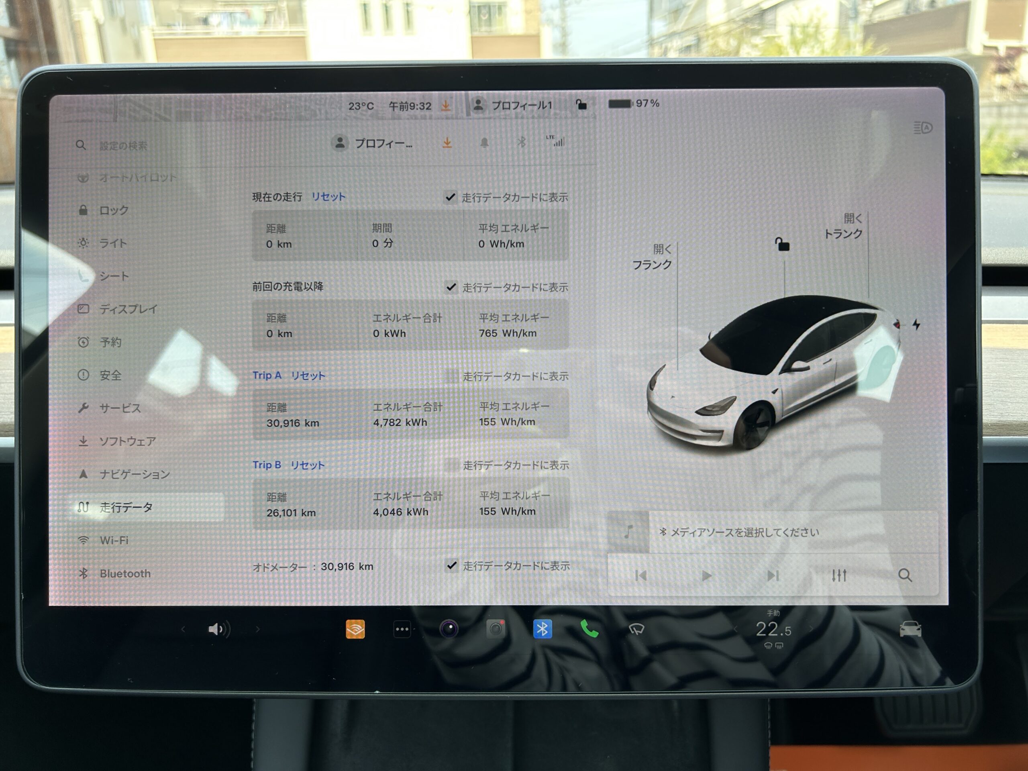Raise the cabin temperature with right arrow
The height and width of the screenshot is (771, 1028).
click(812, 629)
